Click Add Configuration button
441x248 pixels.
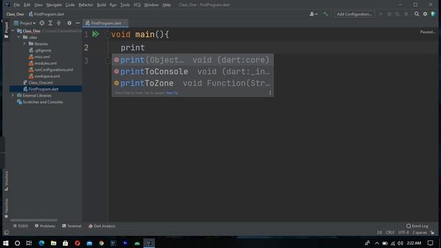[354, 14]
